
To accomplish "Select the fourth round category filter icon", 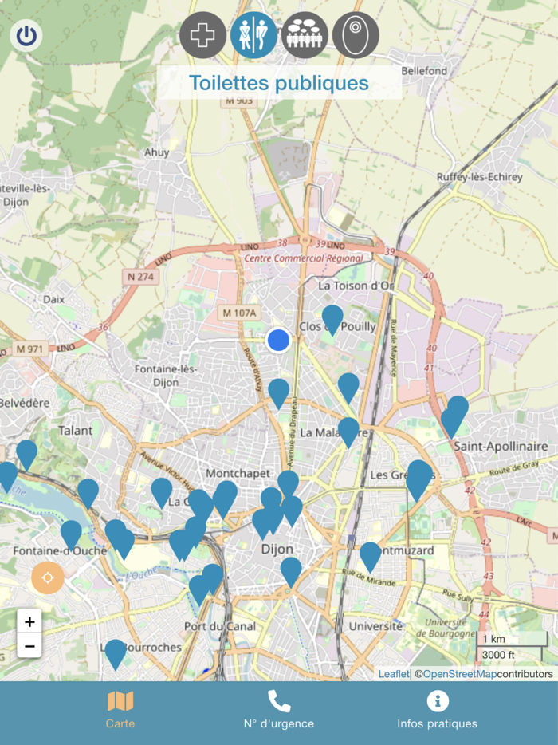I will coord(356,35).
